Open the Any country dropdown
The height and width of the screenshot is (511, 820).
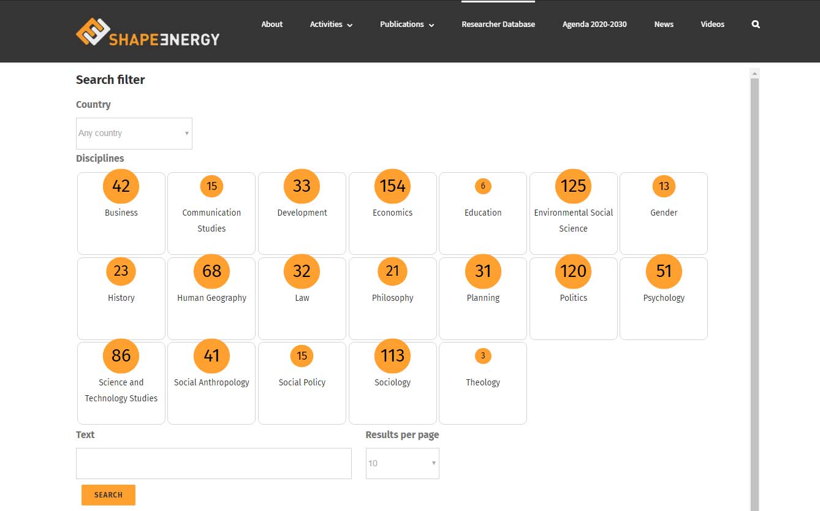coord(134,134)
